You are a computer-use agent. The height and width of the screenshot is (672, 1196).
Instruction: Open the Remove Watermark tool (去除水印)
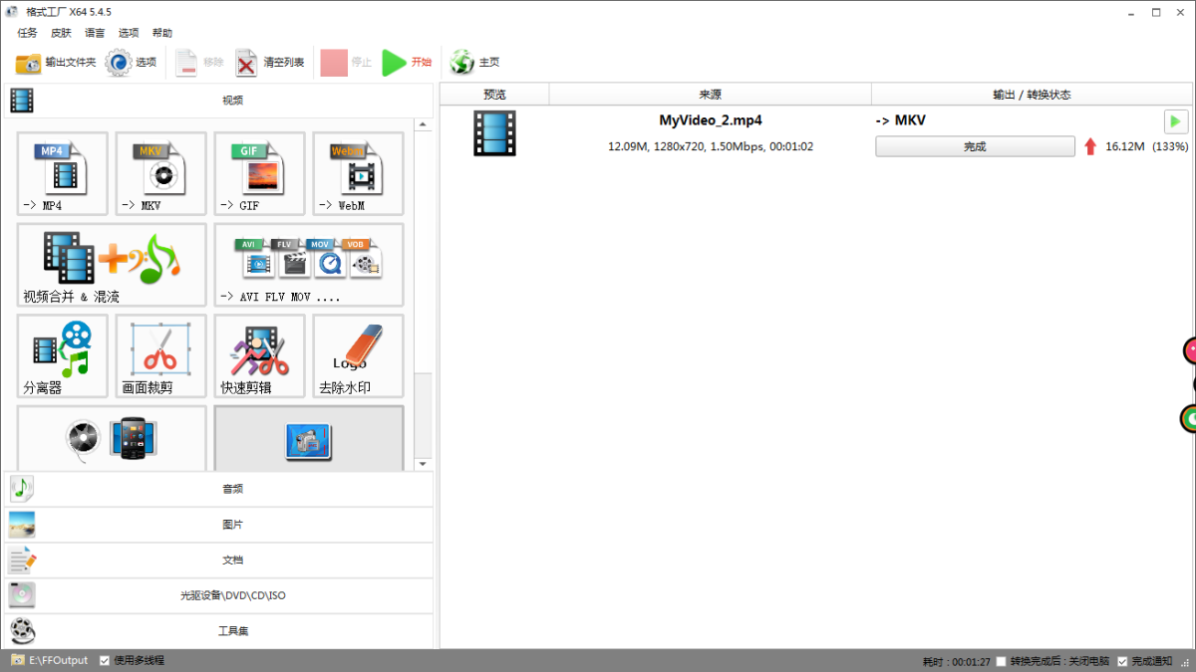358,355
